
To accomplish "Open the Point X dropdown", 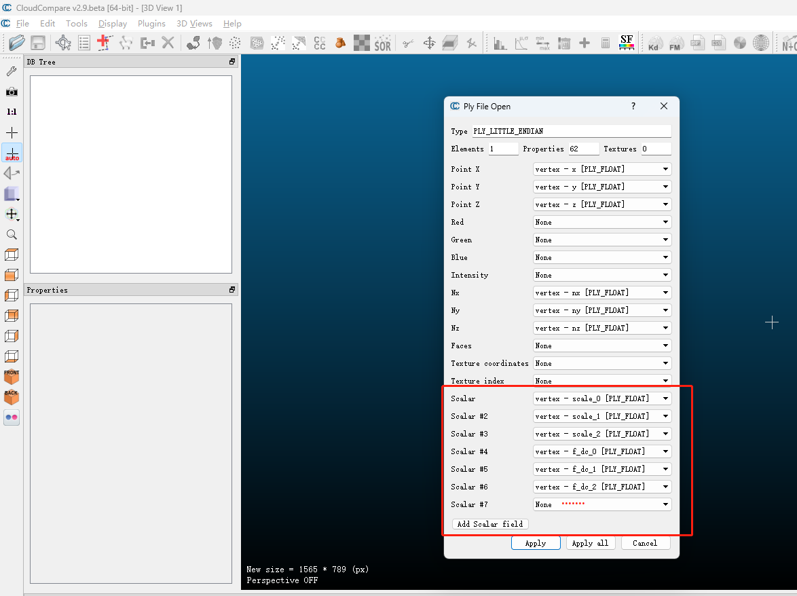I will click(x=601, y=169).
